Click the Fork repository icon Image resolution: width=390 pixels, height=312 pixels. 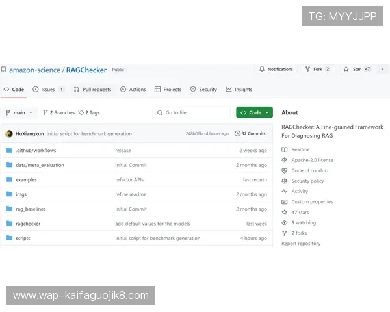click(307, 69)
